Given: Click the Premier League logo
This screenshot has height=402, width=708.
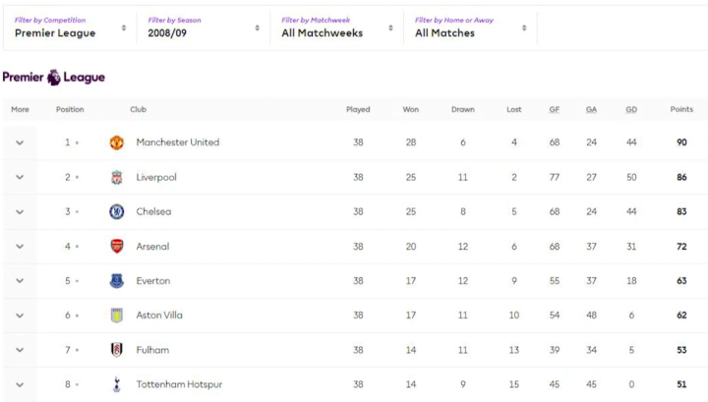Looking at the screenshot, I should click(x=54, y=77).
